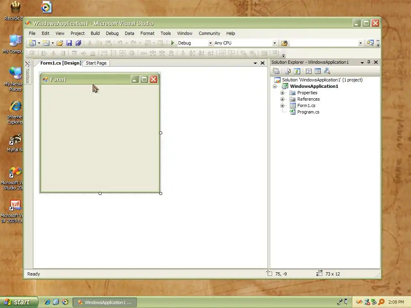
Task: Click the View Code icon in Solution Explorer
Action: [309, 71]
